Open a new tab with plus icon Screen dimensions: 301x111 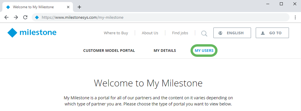tap(79, 7)
